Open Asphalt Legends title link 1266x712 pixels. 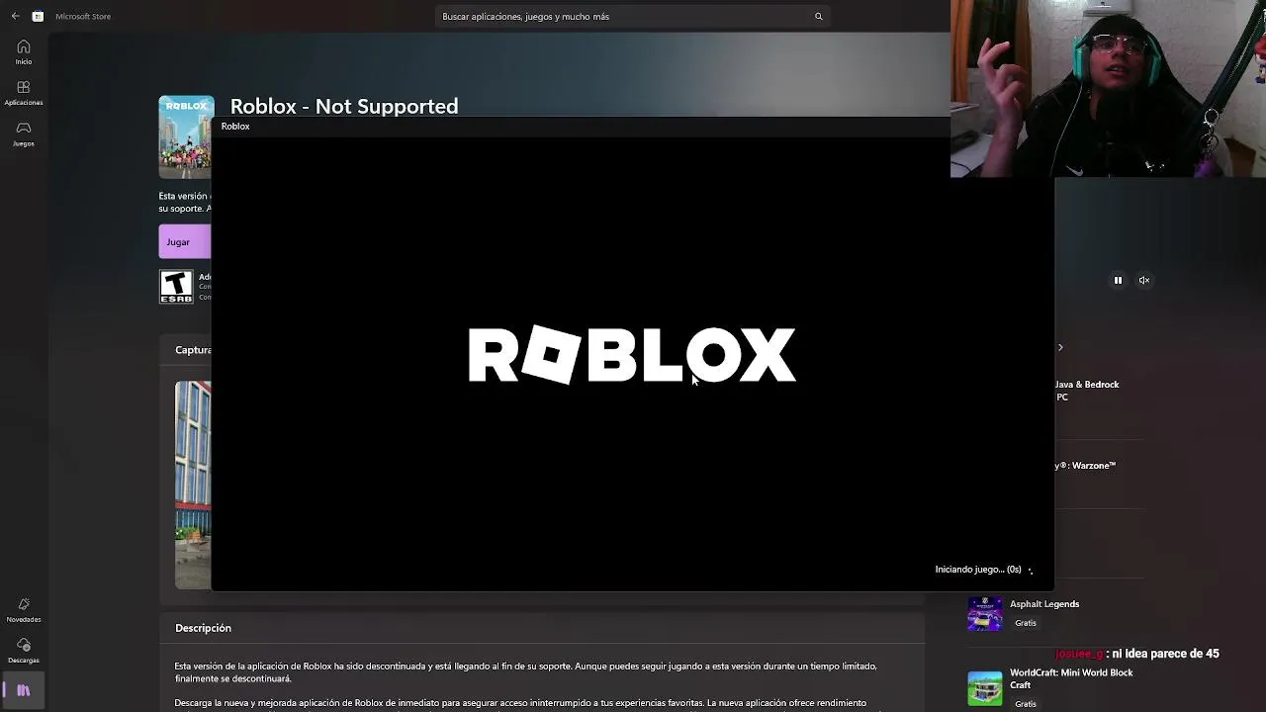(1044, 604)
